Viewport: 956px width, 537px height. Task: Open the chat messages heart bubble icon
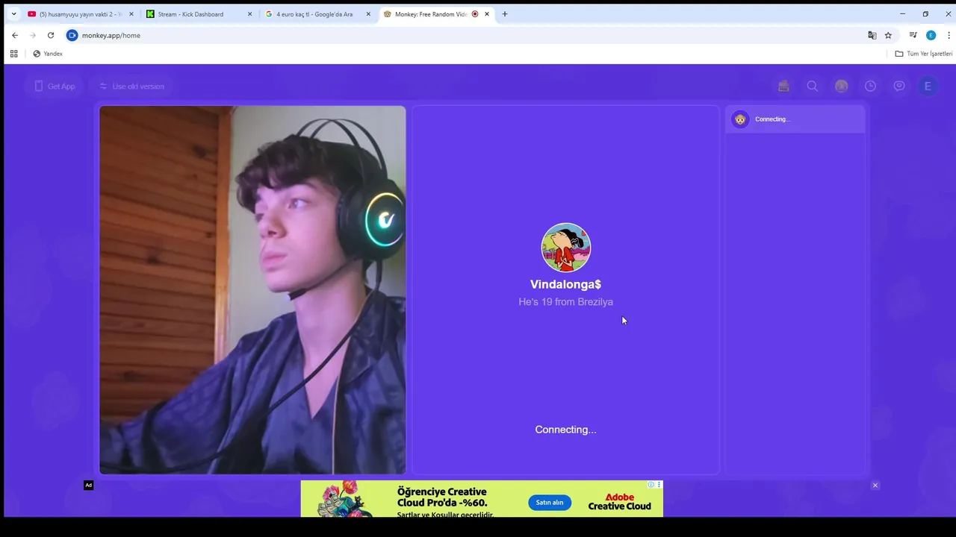pyautogui.click(x=899, y=87)
